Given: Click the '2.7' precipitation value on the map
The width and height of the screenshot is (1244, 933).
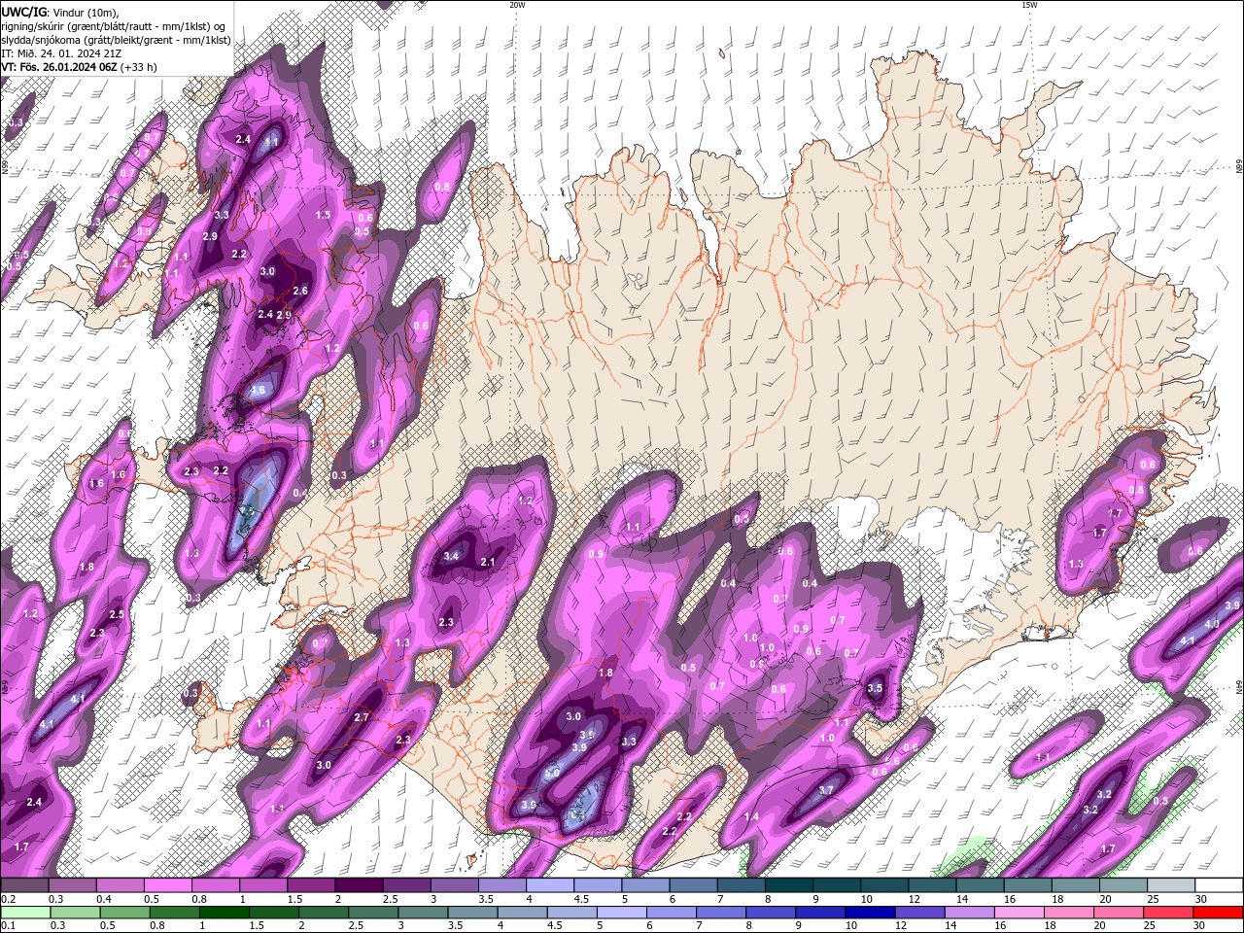Looking at the screenshot, I should coord(362,717).
